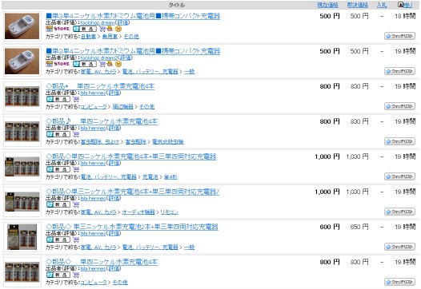Sort by the remaining-time column header
This screenshot has height=289, width=421.
405,5
